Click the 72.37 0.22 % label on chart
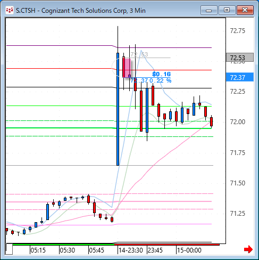 (151, 80)
